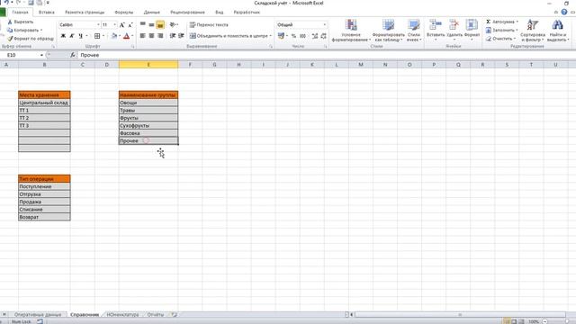Toggle highlighted bottom vertical alignment

click(160, 24)
